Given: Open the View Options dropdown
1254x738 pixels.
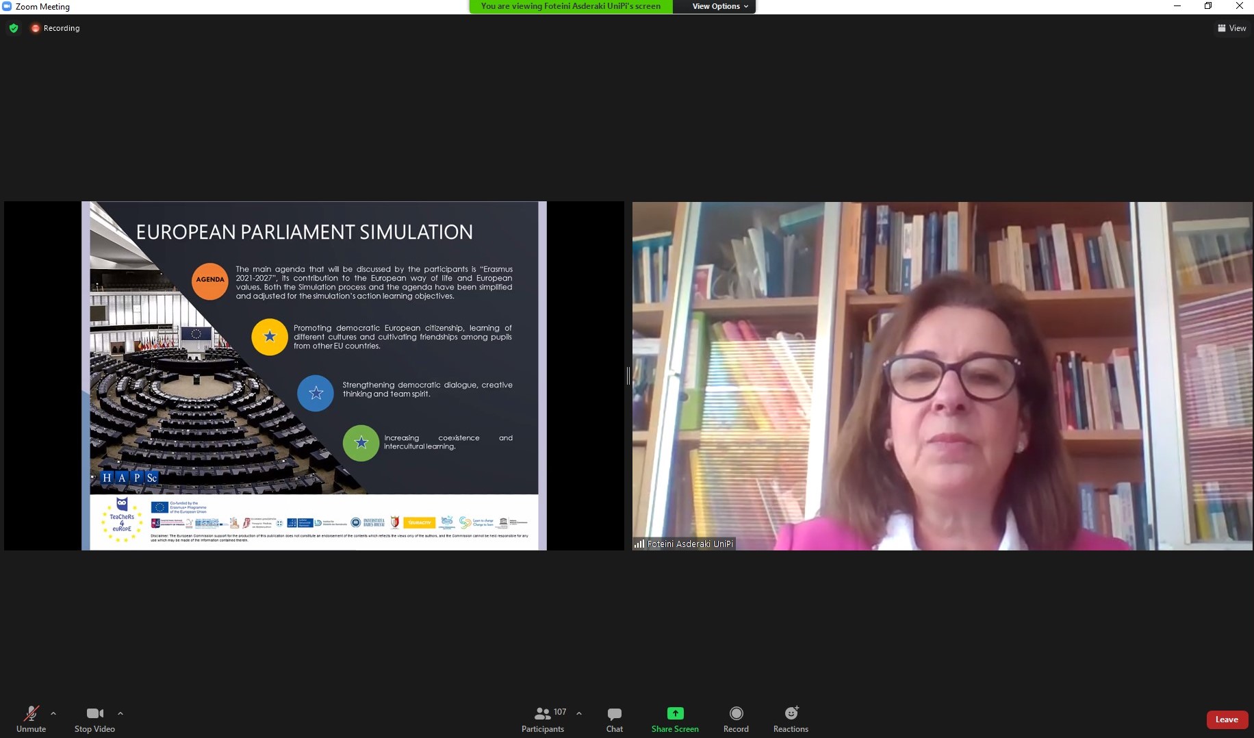Looking at the screenshot, I should coord(719,6).
